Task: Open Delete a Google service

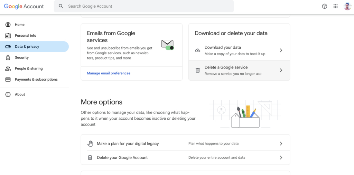Action: 239,71
